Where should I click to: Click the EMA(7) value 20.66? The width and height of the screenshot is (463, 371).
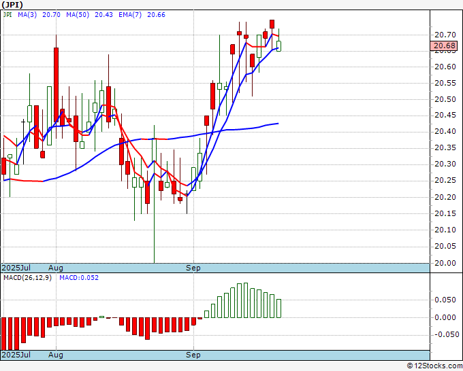(156, 15)
